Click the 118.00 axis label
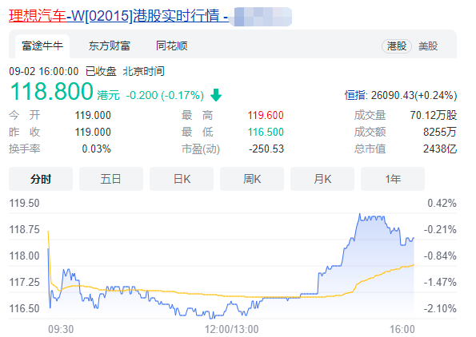476x337 pixels. tap(24, 256)
